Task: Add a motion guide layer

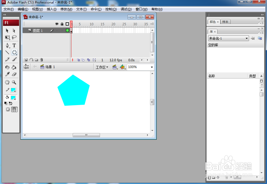Action: (31, 60)
